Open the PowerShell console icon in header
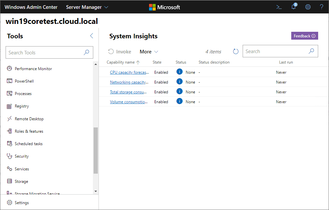 279,7
